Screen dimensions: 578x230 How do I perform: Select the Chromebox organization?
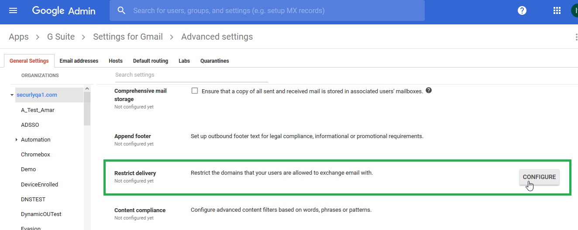(35, 155)
